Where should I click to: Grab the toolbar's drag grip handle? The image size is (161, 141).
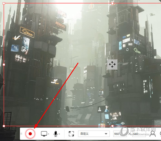coord(21,134)
